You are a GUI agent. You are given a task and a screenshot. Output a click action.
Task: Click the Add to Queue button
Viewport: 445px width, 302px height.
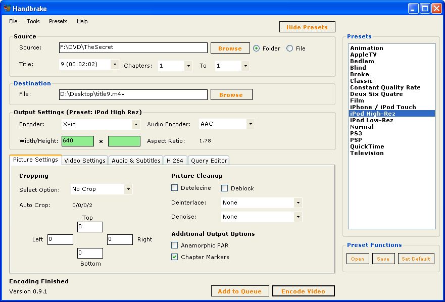pyautogui.click(x=239, y=291)
